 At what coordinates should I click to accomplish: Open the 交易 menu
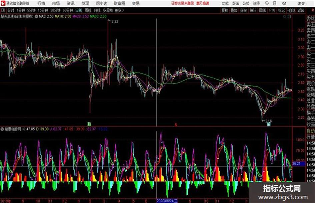[x=136, y=3]
